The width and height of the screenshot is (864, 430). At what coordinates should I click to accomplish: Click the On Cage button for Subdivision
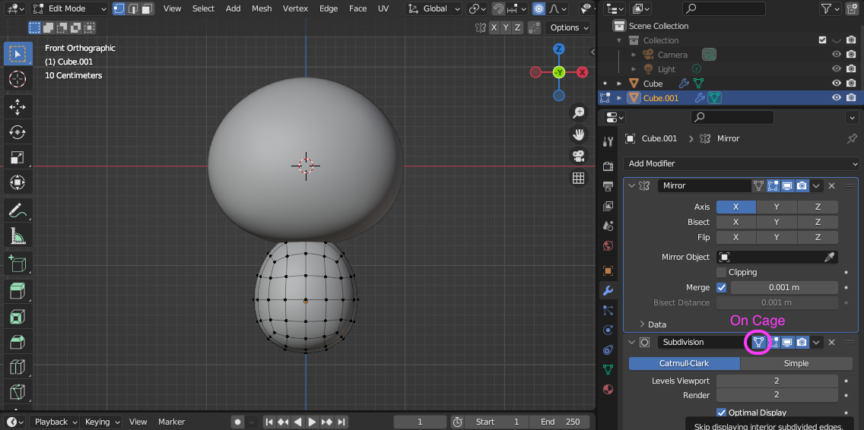tap(758, 343)
